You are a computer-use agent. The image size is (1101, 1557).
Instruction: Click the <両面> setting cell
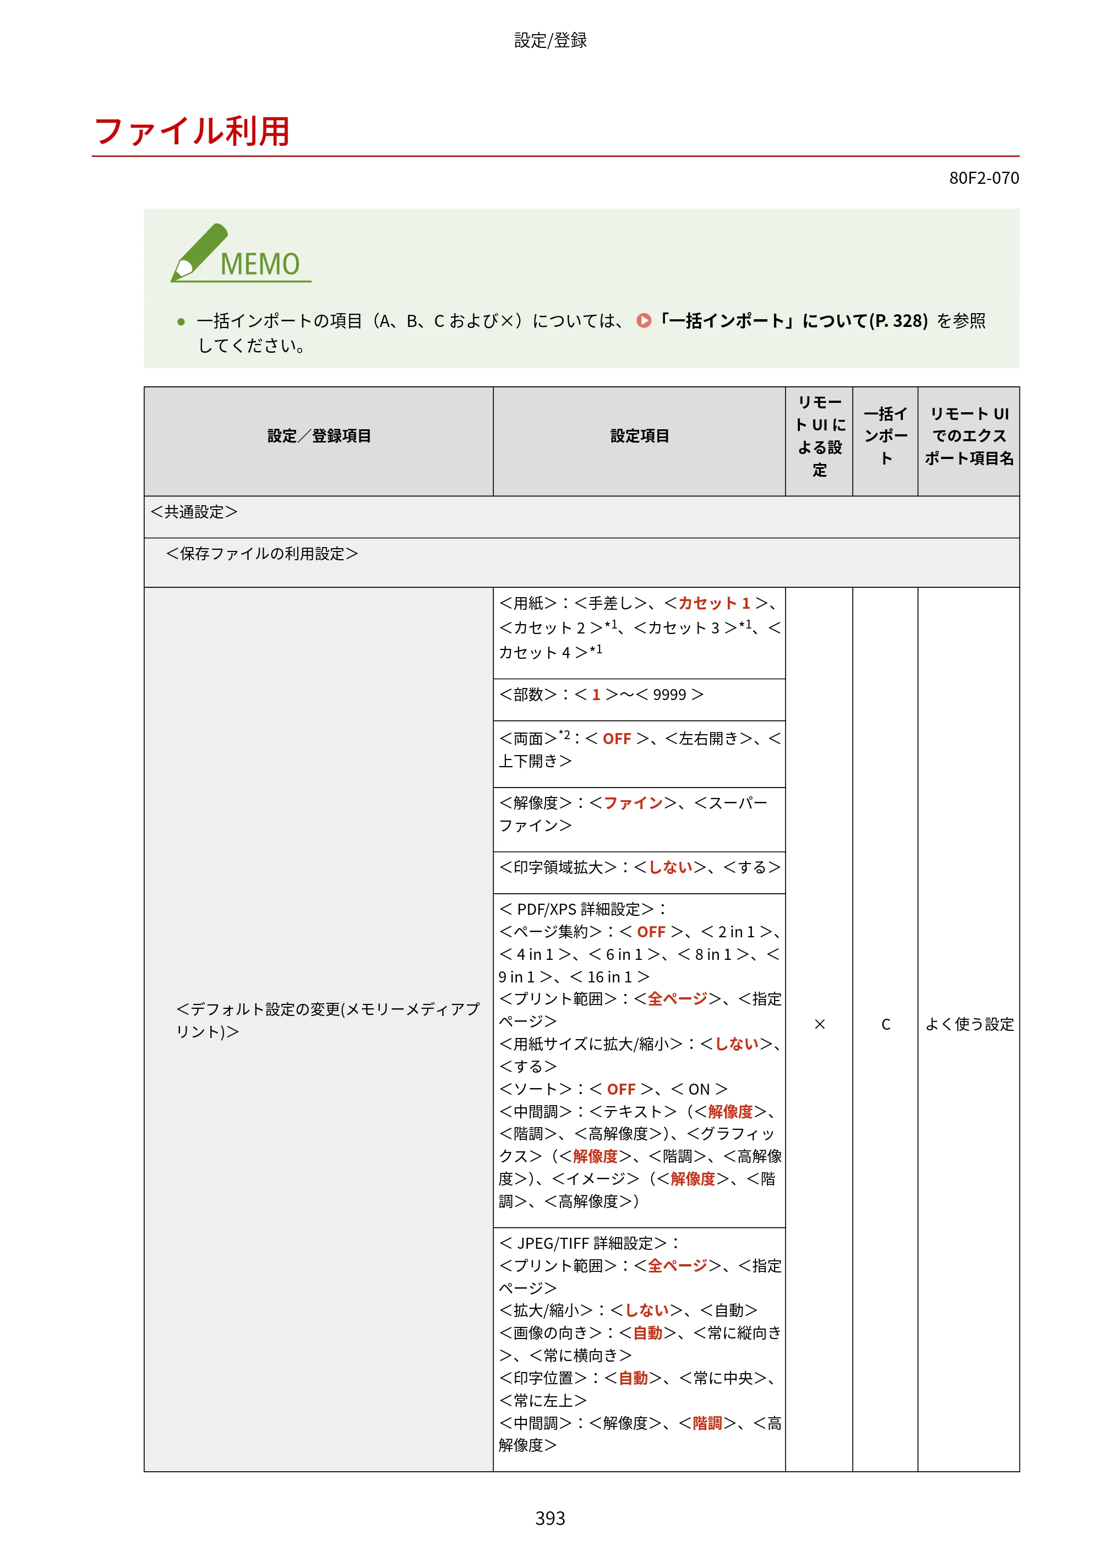point(639,753)
